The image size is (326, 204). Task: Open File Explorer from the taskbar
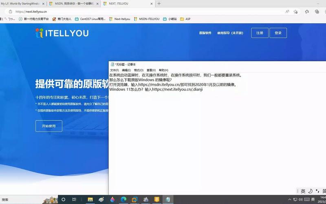click(90, 200)
